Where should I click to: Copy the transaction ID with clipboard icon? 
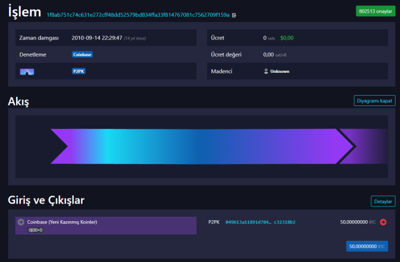(234, 14)
